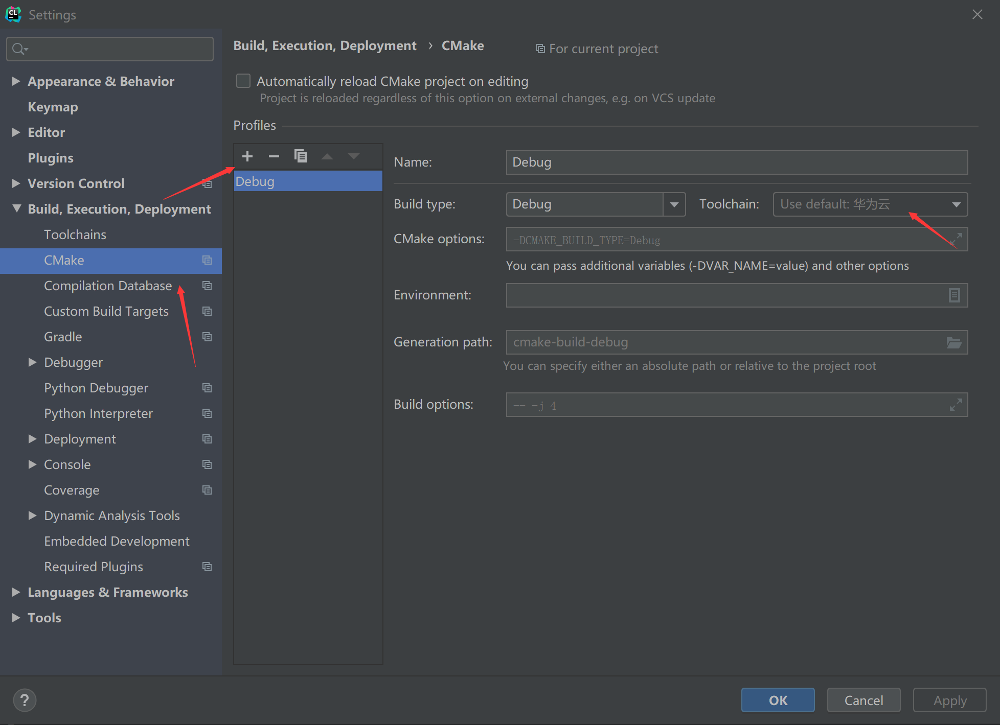Open the Build type dropdown

pyautogui.click(x=675, y=204)
